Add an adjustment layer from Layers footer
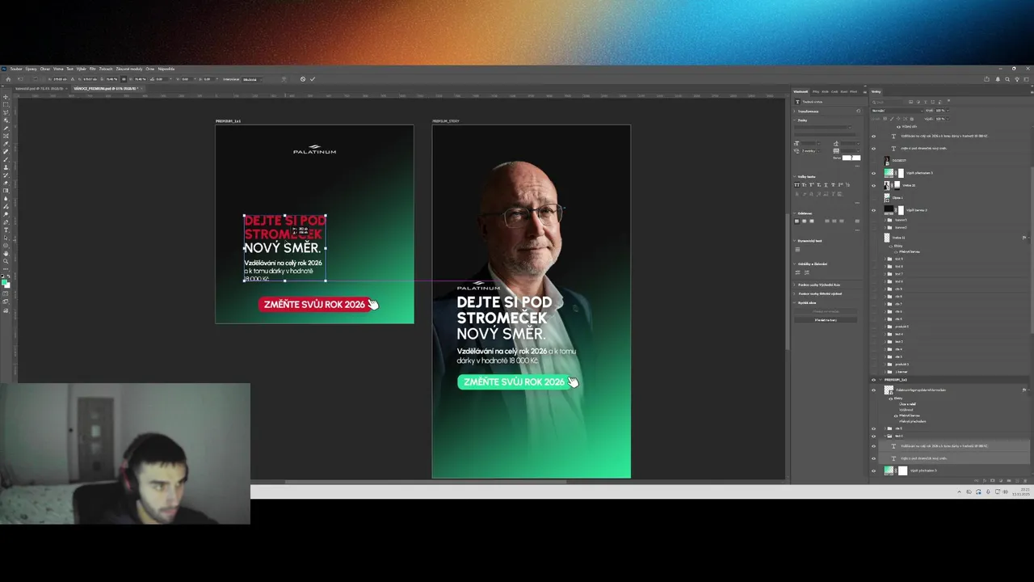 click(x=1001, y=481)
